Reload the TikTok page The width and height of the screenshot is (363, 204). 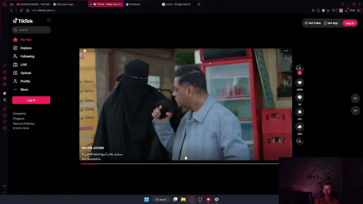point(21,10)
